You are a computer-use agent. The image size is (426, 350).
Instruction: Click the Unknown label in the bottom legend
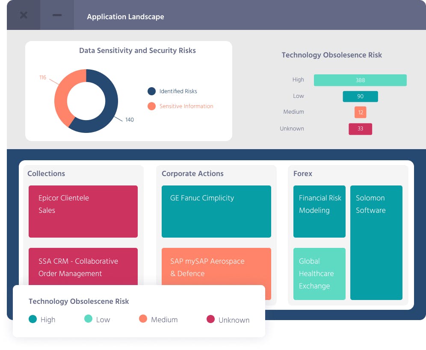click(x=234, y=320)
